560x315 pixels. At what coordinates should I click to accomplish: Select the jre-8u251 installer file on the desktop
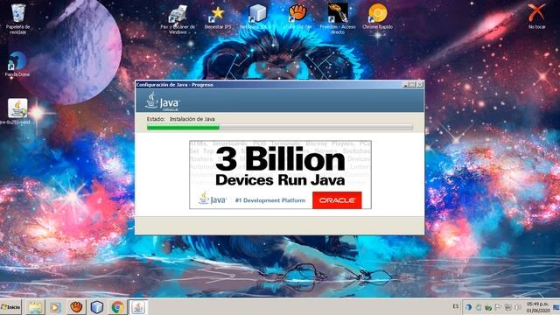tap(17, 111)
